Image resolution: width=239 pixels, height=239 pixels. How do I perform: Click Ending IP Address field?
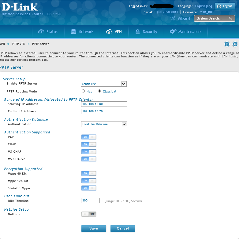click(x=104, y=111)
